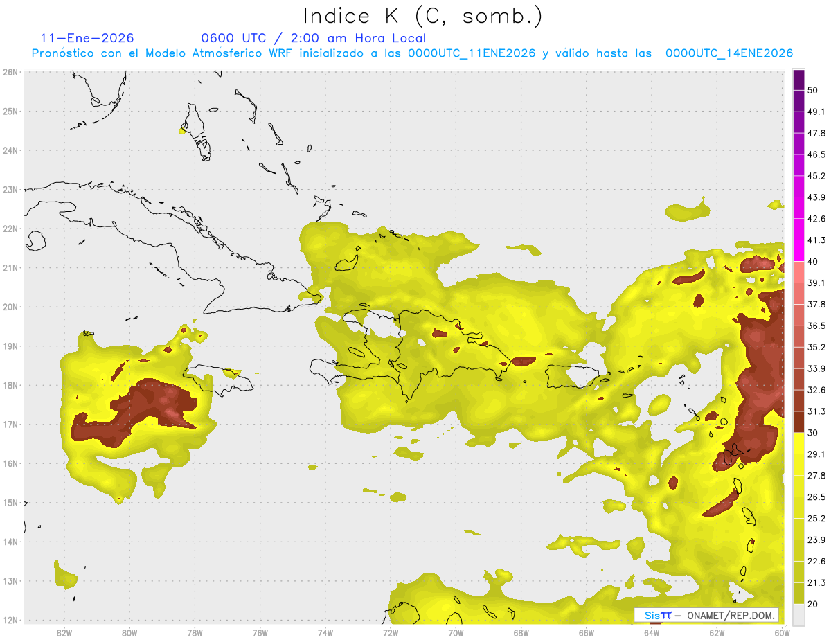The height and width of the screenshot is (642, 831).
Task: Select the '11-Ene-2026' date label
Action: click(87, 38)
